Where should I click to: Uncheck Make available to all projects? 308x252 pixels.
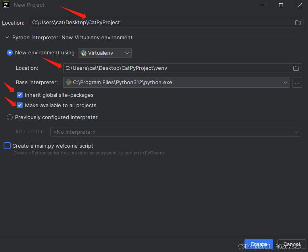point(20,105)
